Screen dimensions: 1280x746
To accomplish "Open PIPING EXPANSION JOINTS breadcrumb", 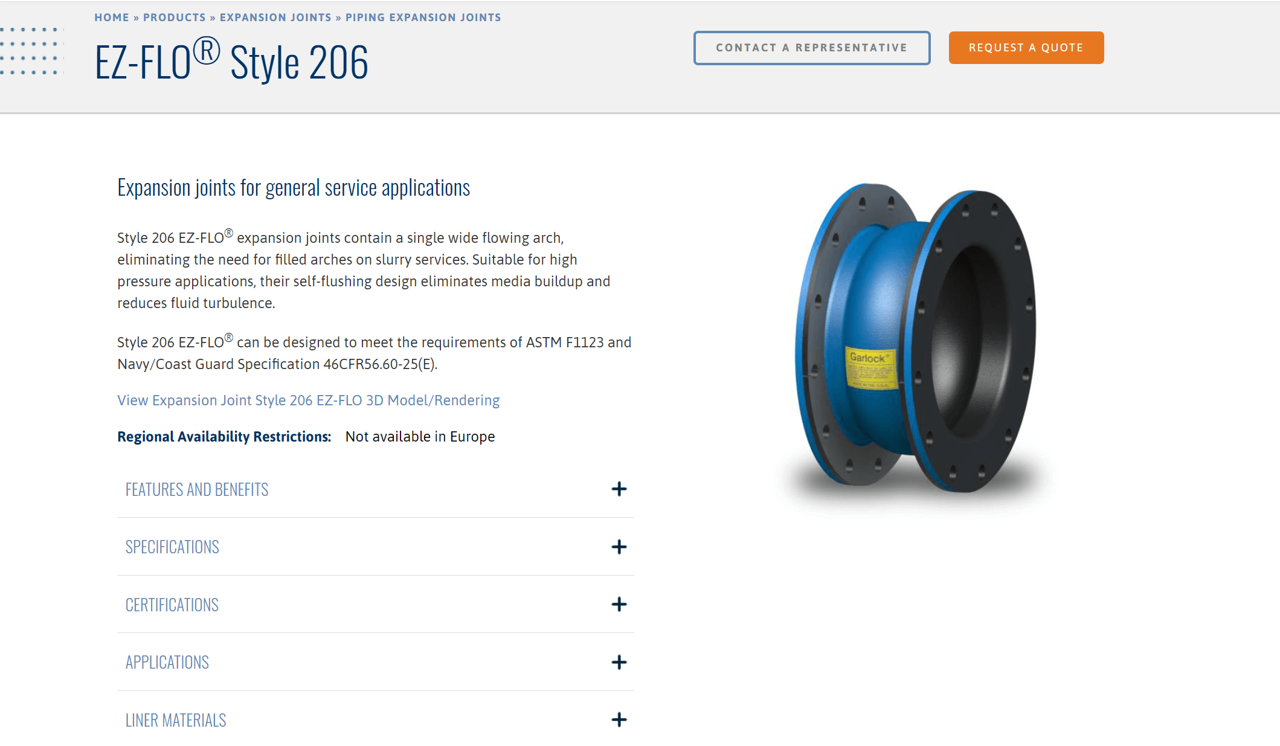I will coord(423,18).
